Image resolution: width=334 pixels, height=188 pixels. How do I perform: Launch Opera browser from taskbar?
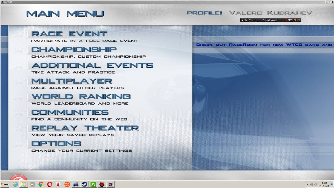pyautogui.click(x=50, y=184)
